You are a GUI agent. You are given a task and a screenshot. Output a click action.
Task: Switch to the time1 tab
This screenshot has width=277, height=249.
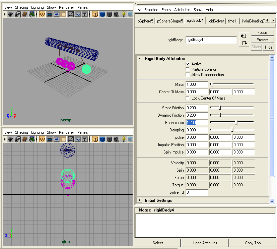click(x=232, y=21)
